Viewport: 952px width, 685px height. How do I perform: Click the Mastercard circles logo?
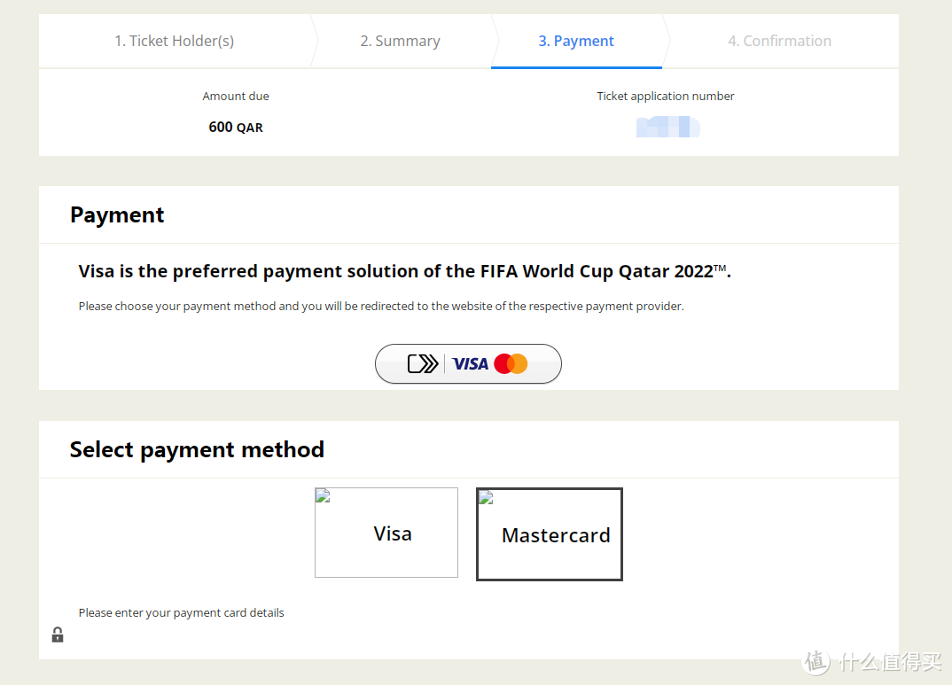coord(511,363)
